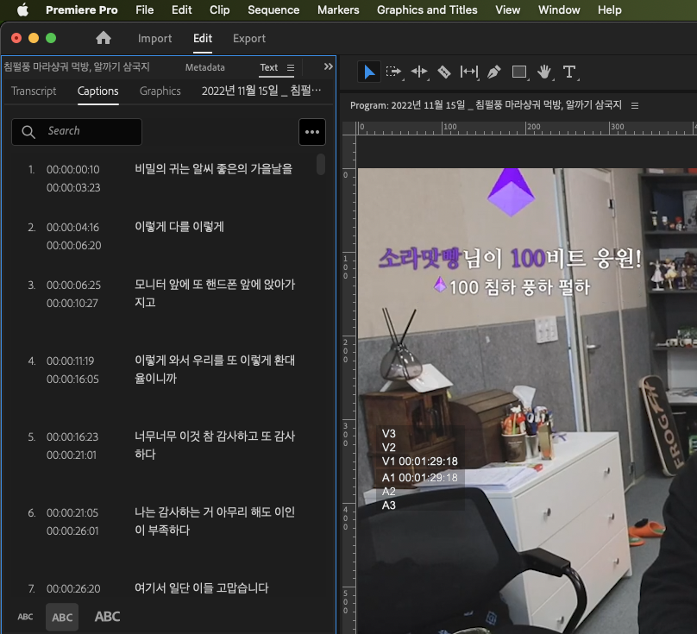Click caption 7 start time 00:00:26:20
This screenshot has height=634, width=697.
pos(73,588)
